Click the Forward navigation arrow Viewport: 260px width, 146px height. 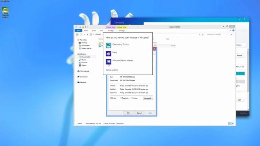pos(81,34)
